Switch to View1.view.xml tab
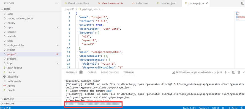Screen dimensions: 245x109 point(111,3)
